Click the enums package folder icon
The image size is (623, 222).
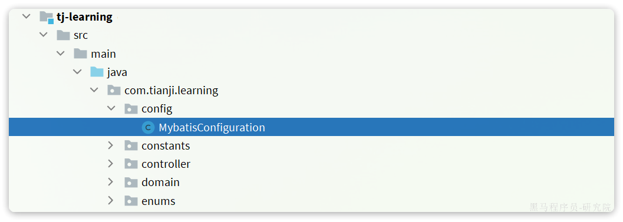pyautogui.click(x=131, y=201)
